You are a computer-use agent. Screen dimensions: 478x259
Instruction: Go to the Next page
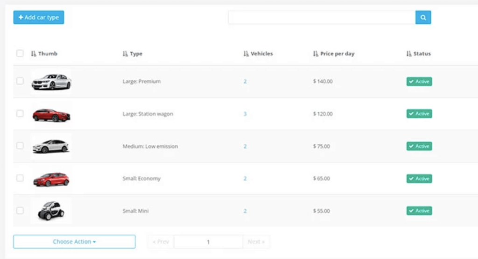[x=256, y=242]
